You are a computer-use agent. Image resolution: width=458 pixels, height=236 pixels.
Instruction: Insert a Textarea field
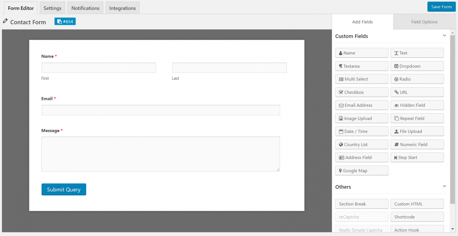coord(361,66)
